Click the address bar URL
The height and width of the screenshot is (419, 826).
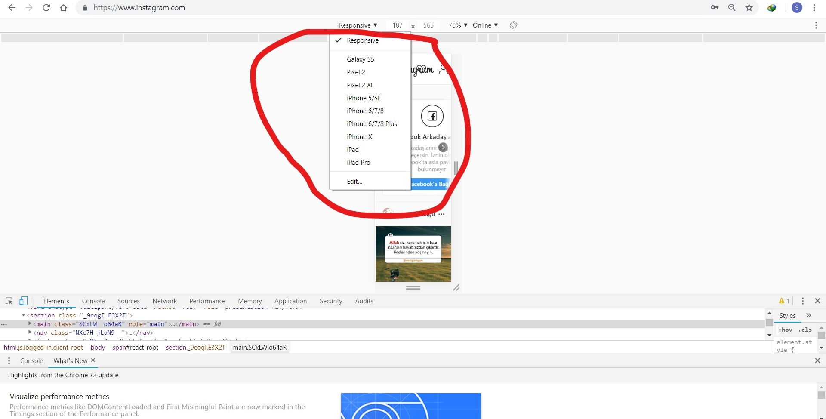pos(139,8)
